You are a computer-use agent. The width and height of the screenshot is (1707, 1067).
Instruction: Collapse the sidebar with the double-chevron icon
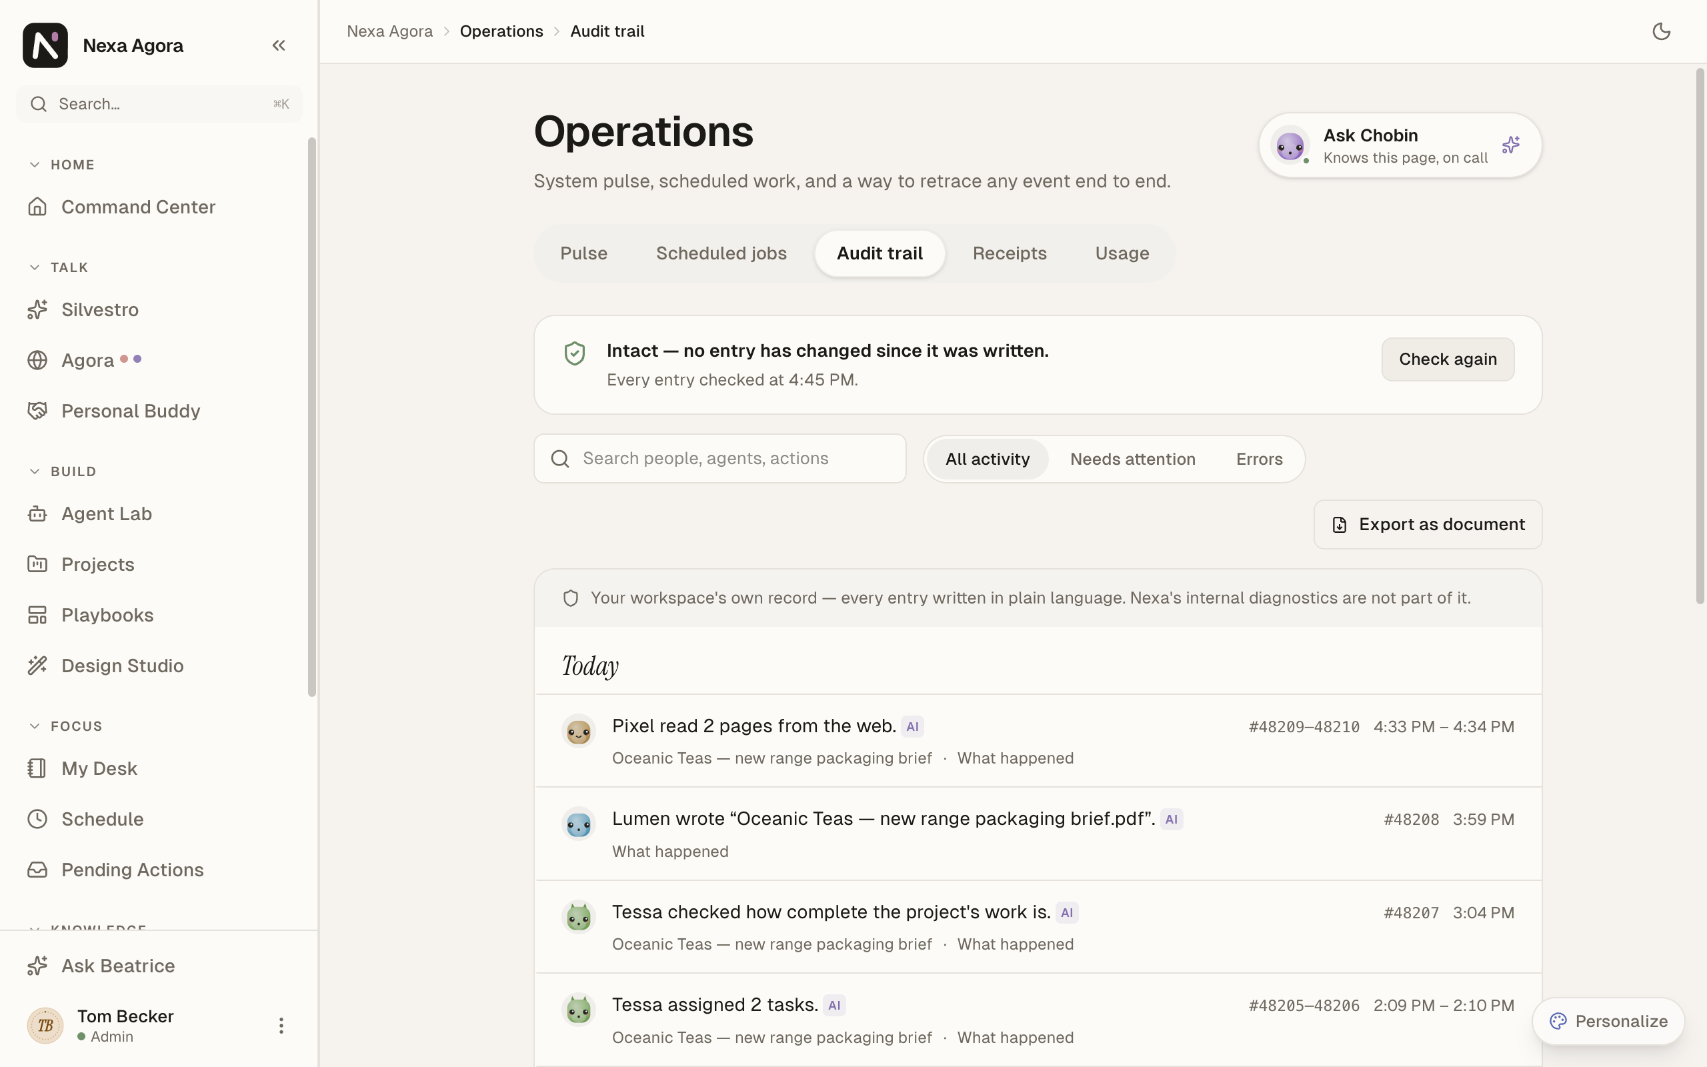[279, 45]
